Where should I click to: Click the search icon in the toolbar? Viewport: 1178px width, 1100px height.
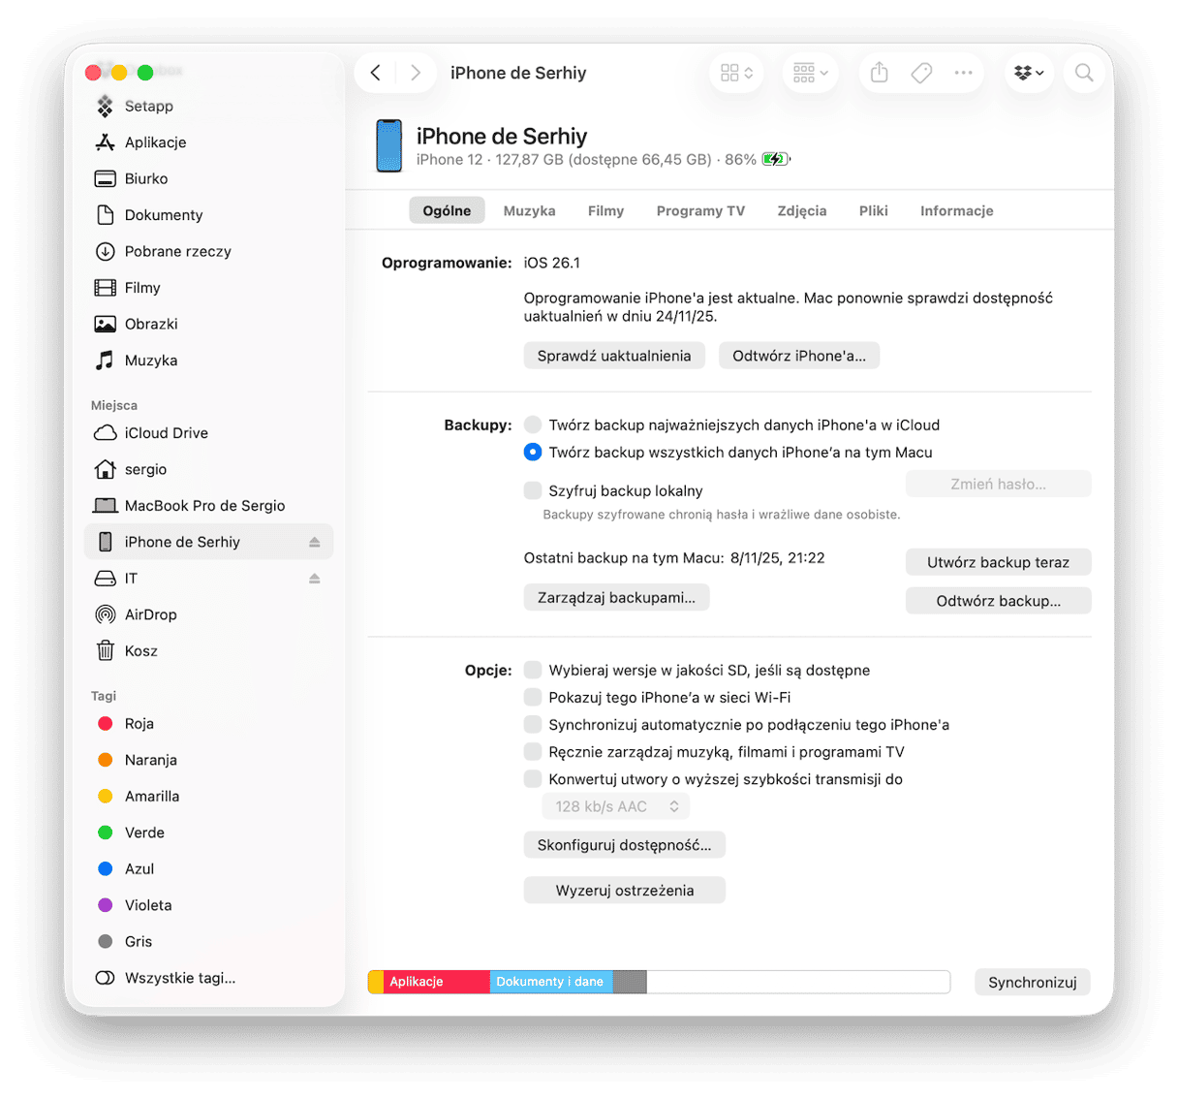1084,72
